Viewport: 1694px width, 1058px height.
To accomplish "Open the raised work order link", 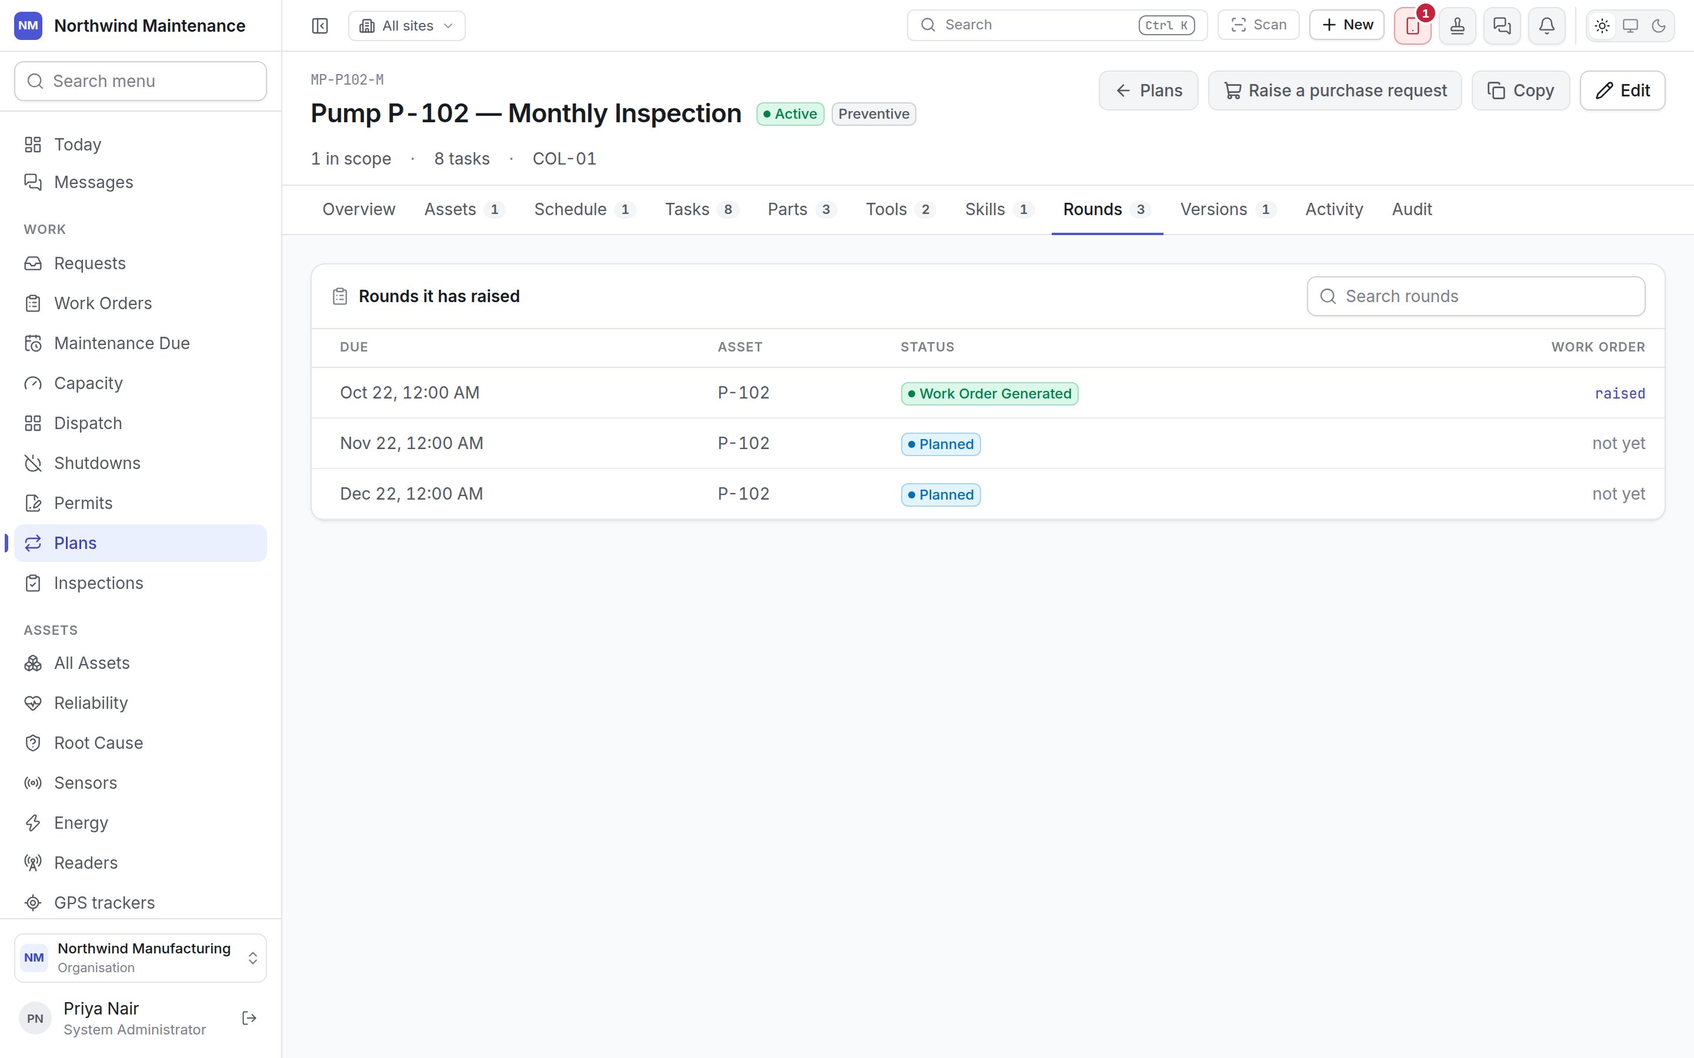I will pyautogui.click(x=1620, y=393).
